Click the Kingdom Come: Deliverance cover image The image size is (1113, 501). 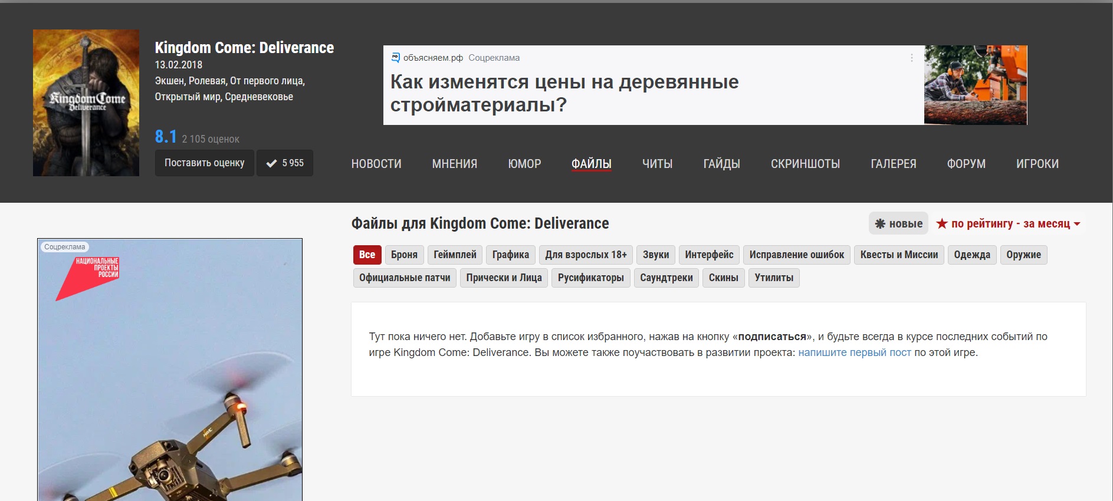86,103
